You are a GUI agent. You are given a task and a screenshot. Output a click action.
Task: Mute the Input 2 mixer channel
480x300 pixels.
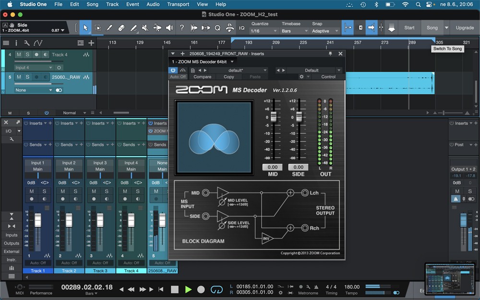pos(63,191)
